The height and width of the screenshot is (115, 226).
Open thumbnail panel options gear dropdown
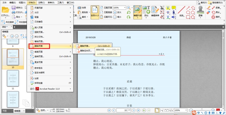click(5, 36)
